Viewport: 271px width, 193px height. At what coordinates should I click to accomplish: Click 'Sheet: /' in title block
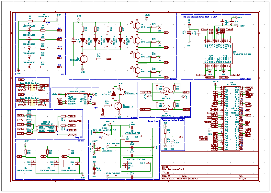pyautogui.click(x=166, y=167)
